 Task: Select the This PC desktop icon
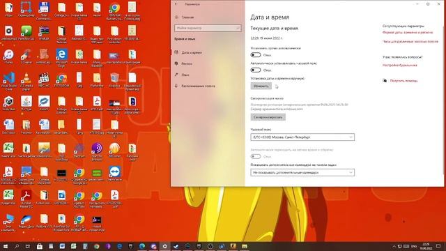point(9,222)
